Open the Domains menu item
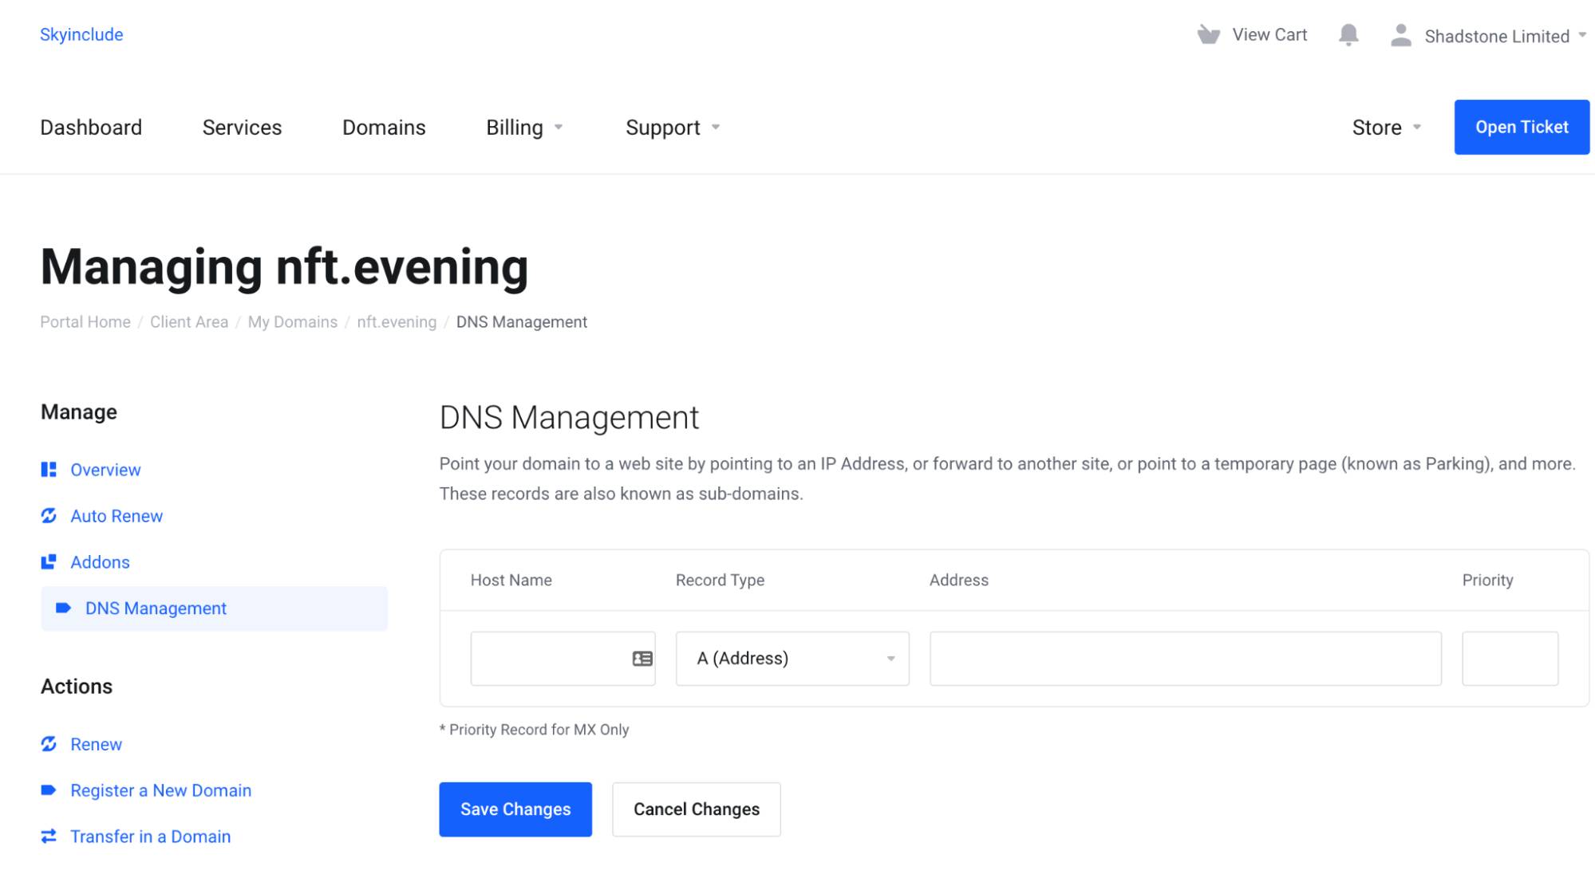This screenshot has height=886, width=1595. pyautogui.click(x=384, y=127)
